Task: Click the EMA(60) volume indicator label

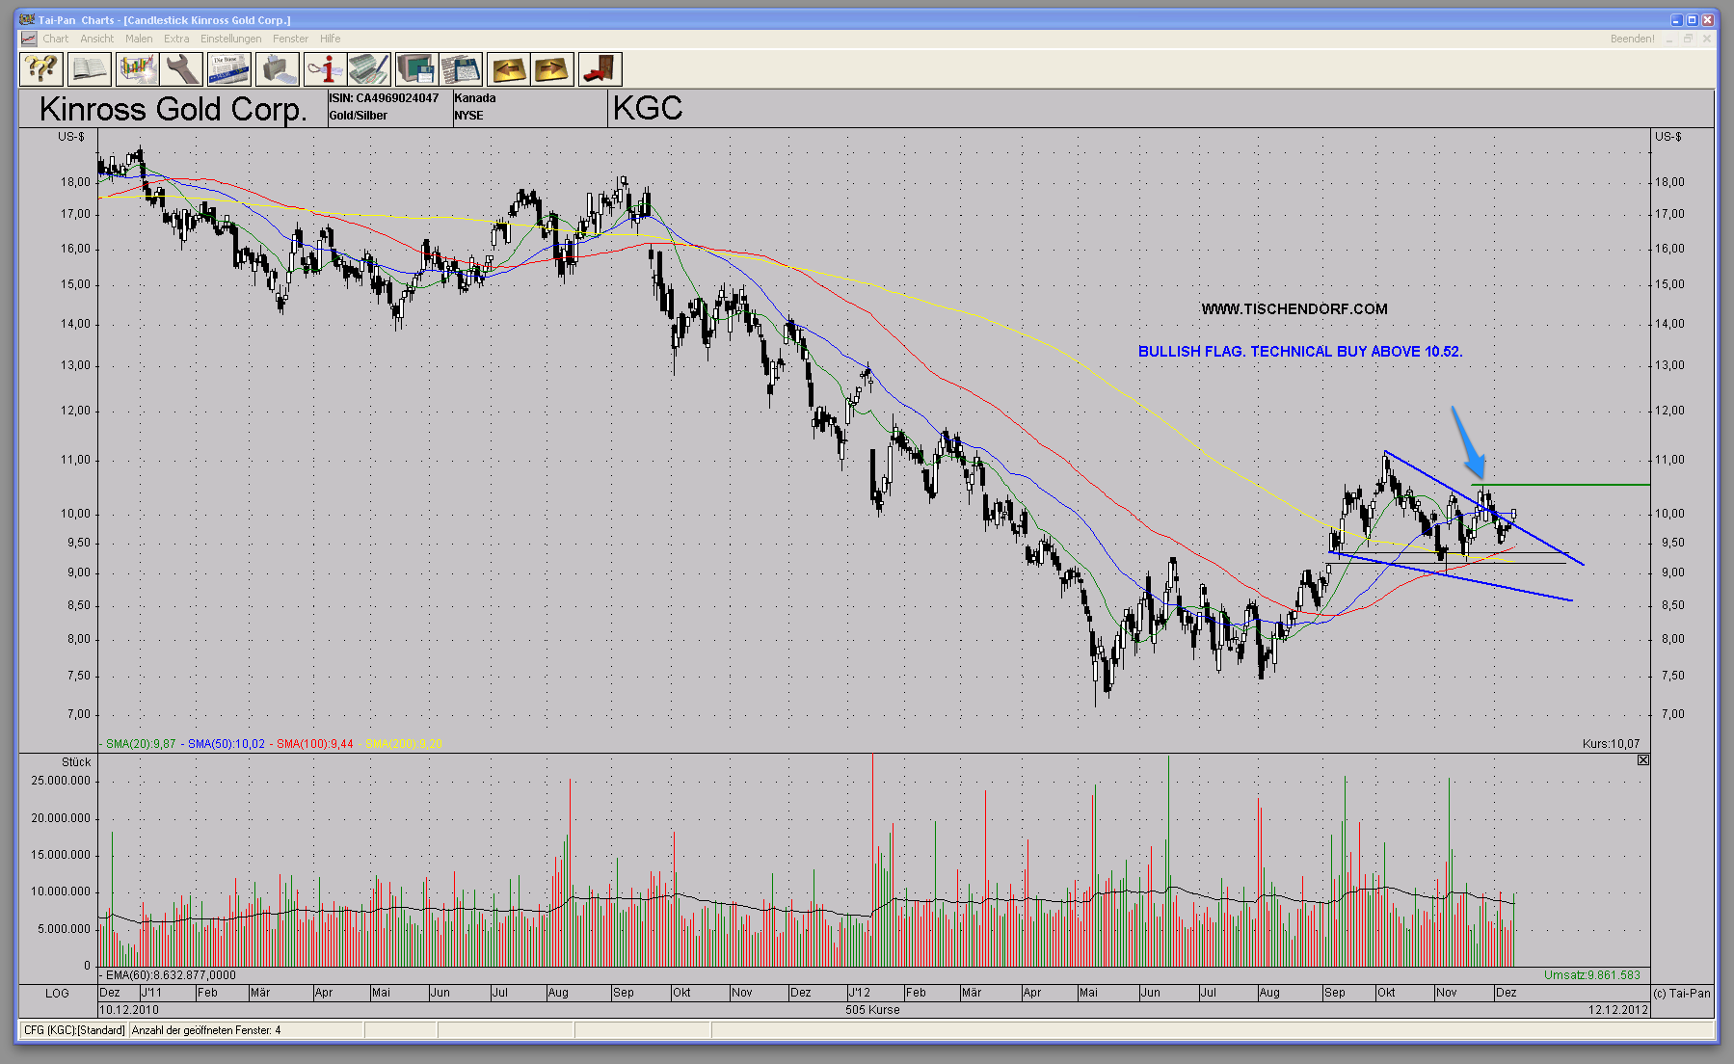Action: pyautogui.click(x=170, y=975)
